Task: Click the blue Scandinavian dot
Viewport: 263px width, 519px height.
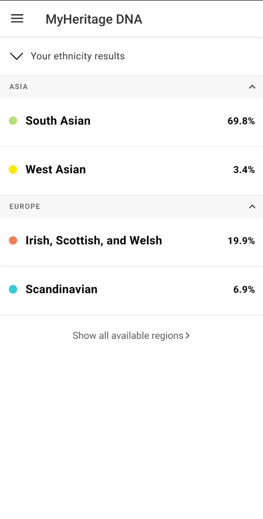Action: click(13, 289)
